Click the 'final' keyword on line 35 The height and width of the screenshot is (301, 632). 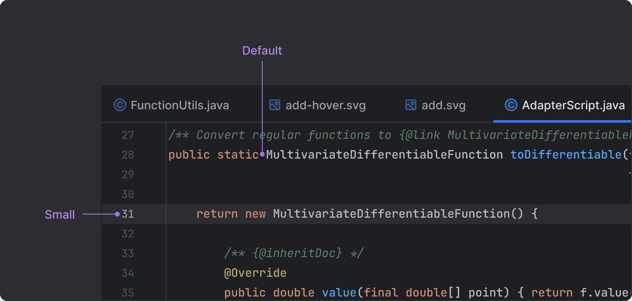[381, 293]
